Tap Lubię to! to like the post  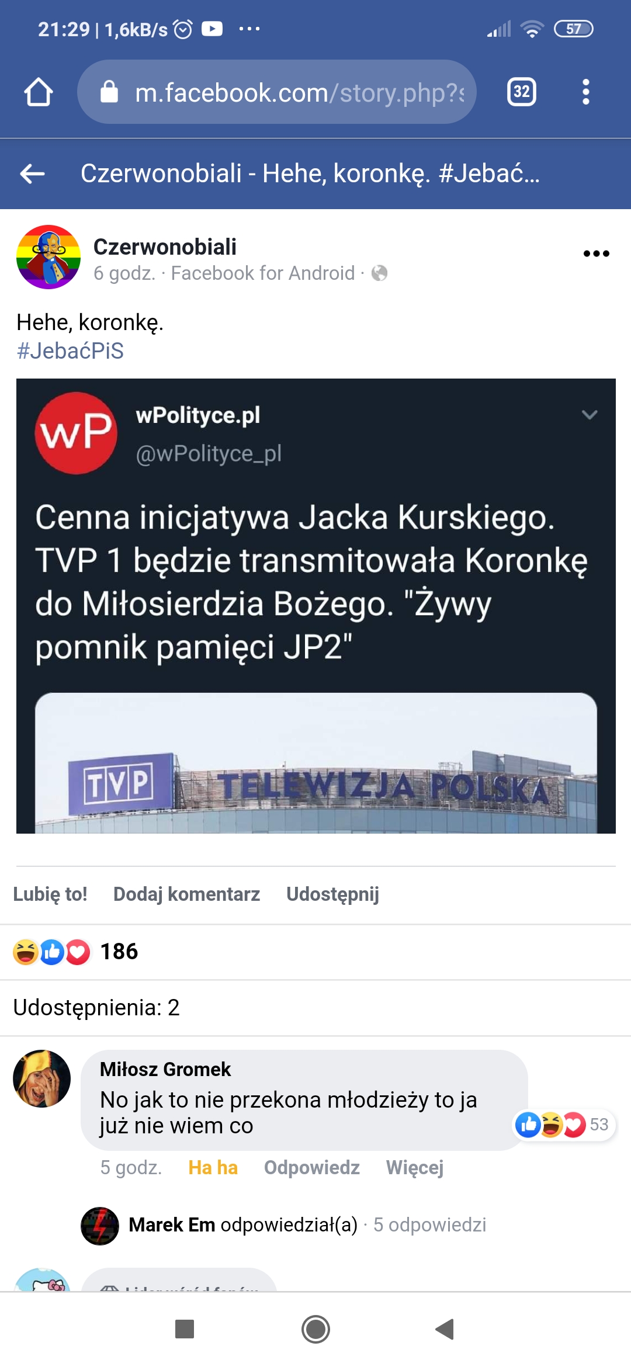[50, 894]
